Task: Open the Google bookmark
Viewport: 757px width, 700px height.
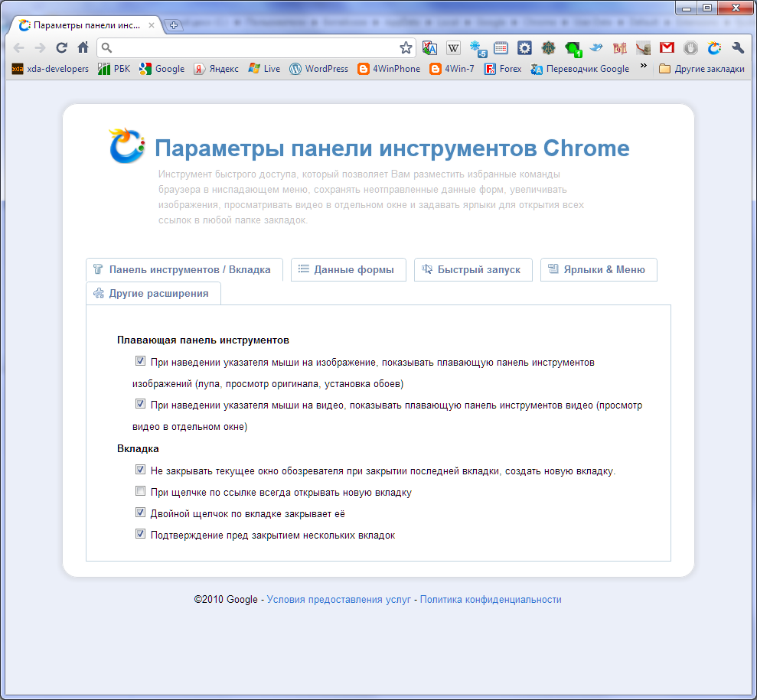Action: (x=162, y=69)
